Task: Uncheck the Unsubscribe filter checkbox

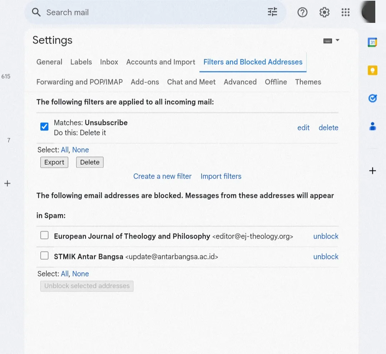Action: click(44, 126)
